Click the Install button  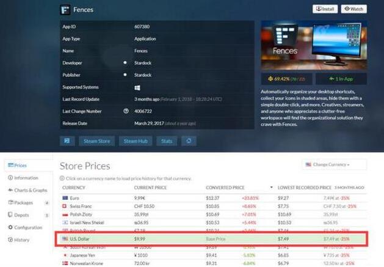click(325, 9)
